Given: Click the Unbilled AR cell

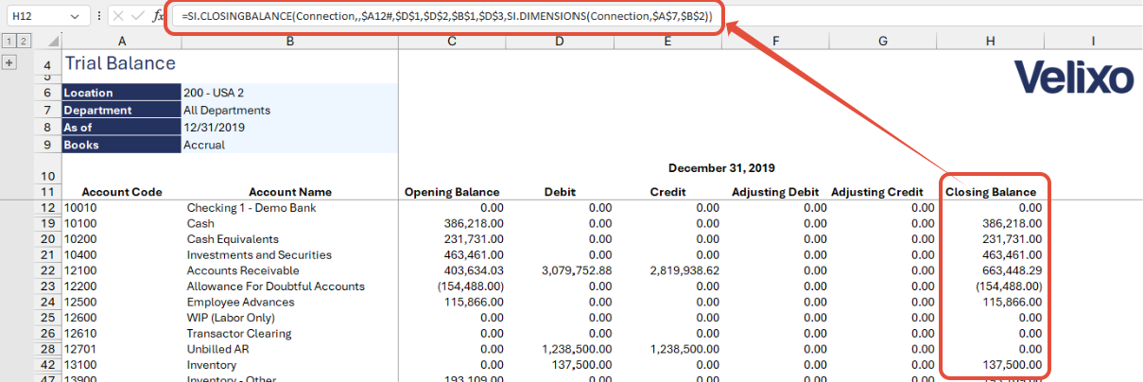Looking at the screenshot, I should (290, 349).
